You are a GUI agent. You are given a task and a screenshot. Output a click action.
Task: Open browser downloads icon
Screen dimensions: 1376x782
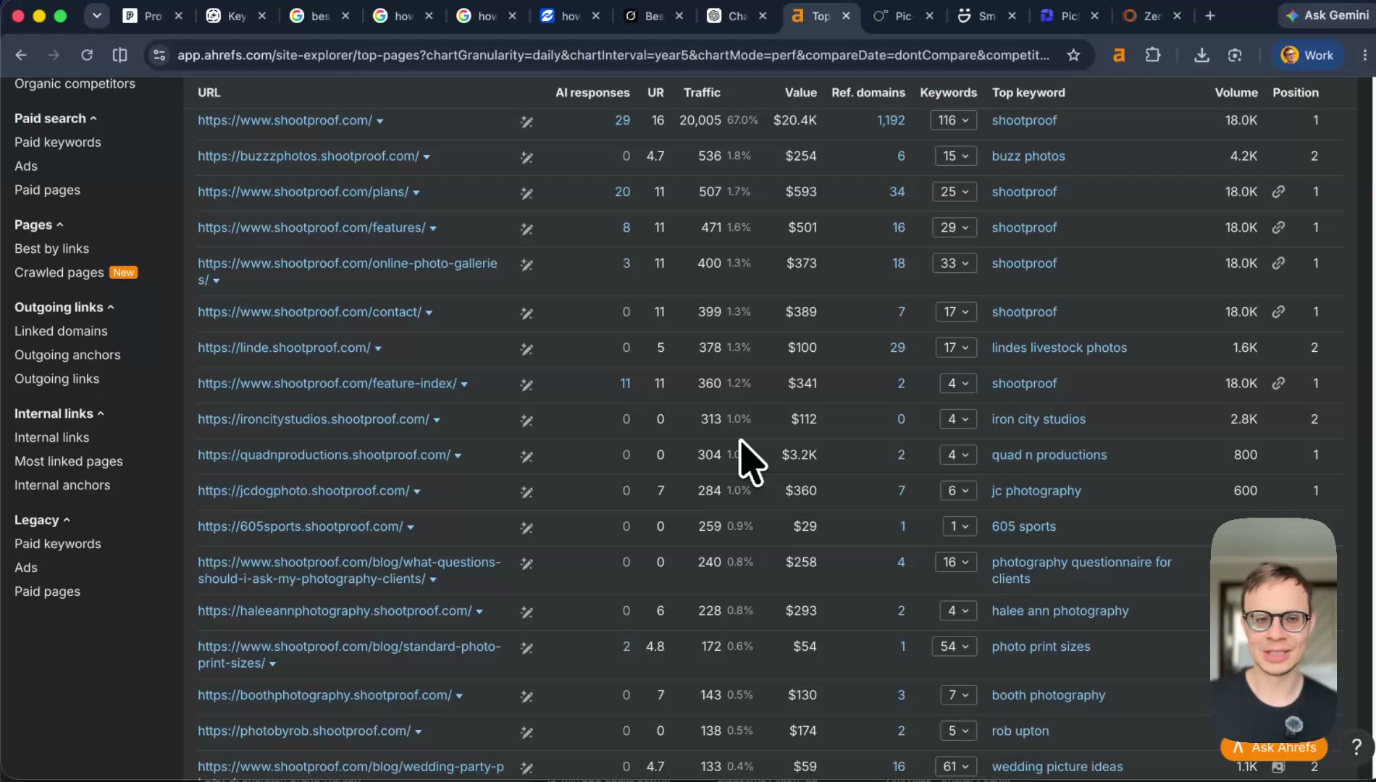coord(1201,55)
